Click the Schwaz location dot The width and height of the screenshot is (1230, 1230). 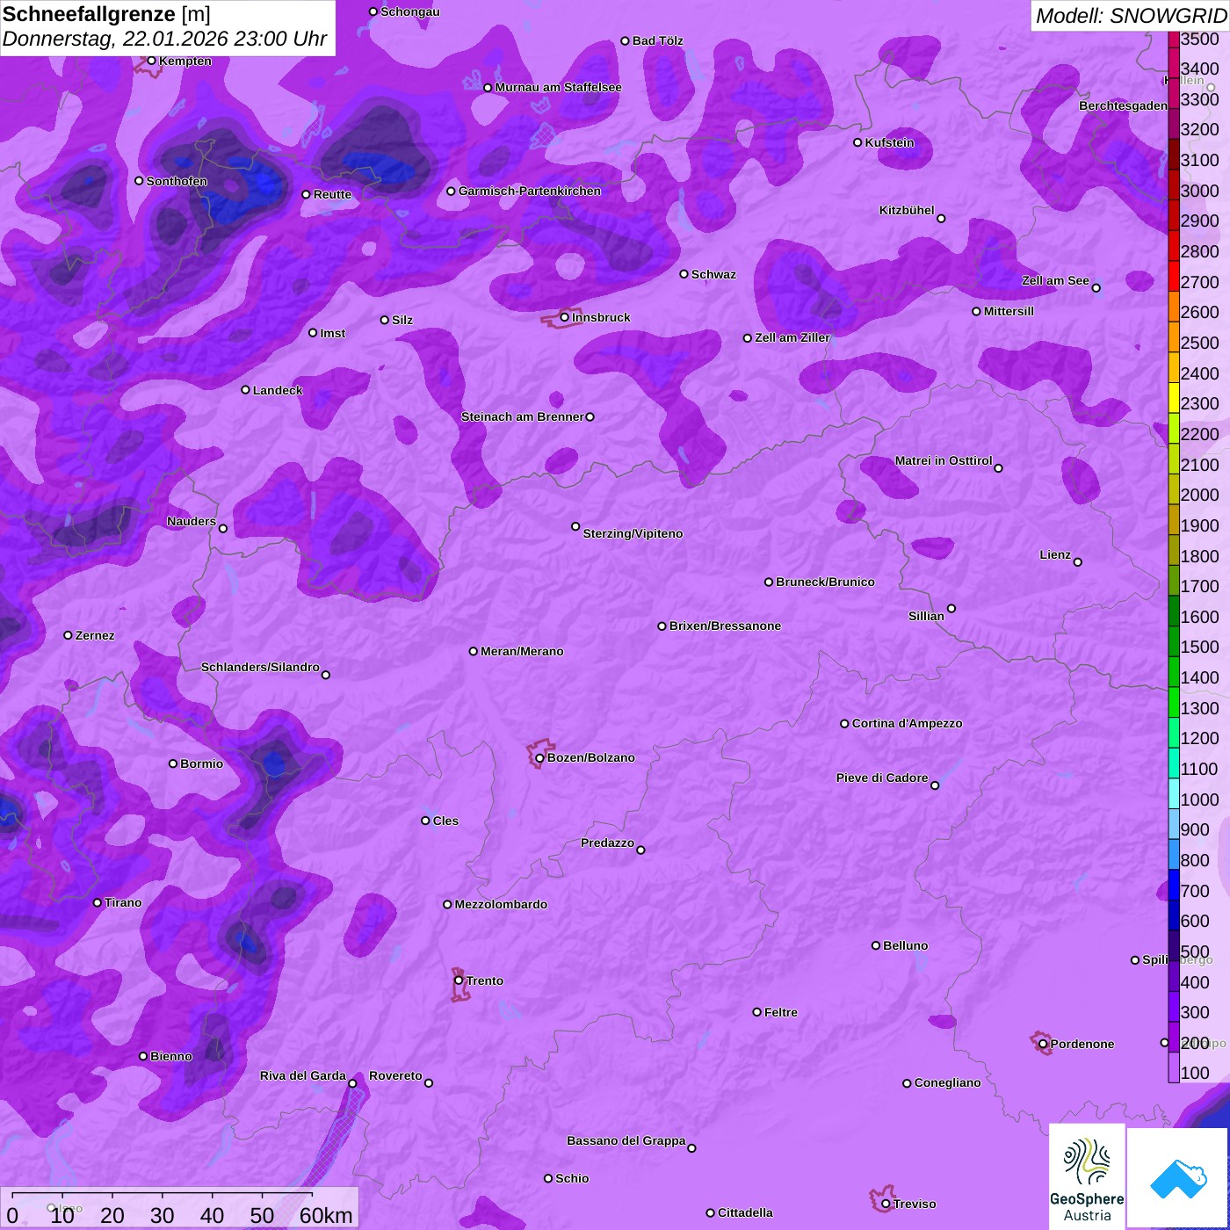tap(684, 274)
